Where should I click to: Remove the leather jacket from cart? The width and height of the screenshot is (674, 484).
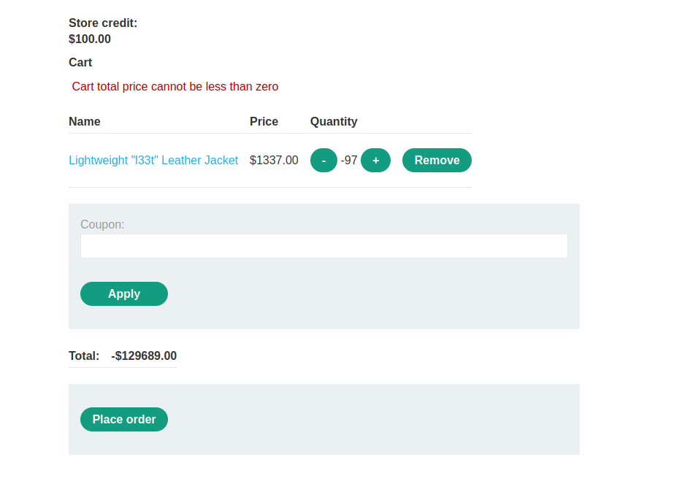tap(437, 161)
